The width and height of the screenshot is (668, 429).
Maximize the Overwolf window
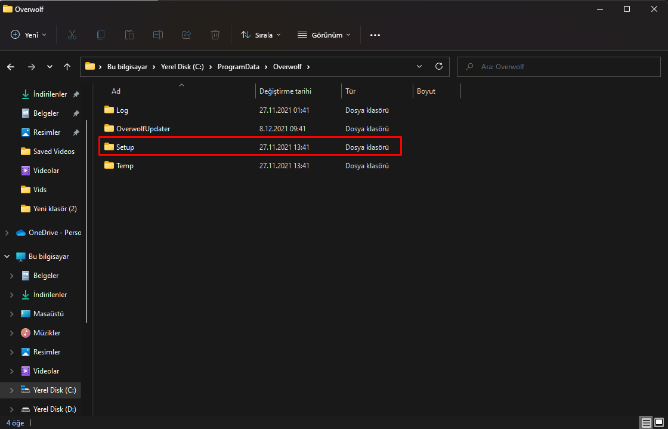click(627, 10)
